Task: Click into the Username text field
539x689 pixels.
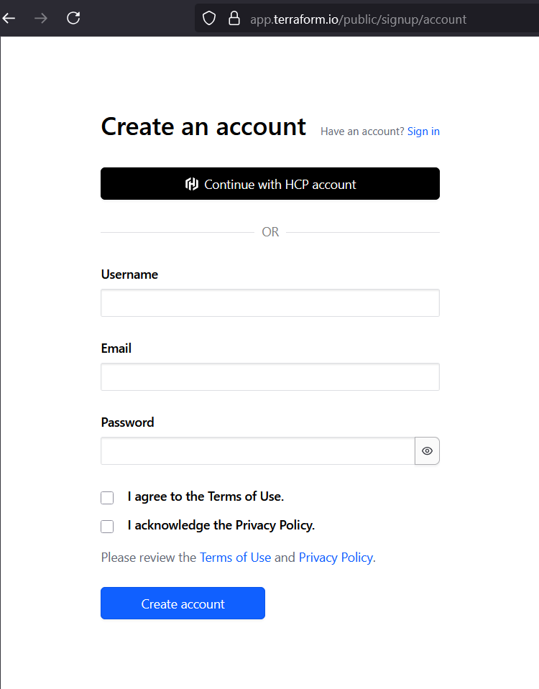Action: pyautogui.click(x=269, y=303)
